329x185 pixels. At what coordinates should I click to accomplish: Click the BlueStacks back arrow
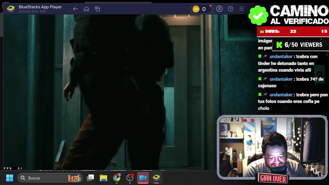pos(75,9)
